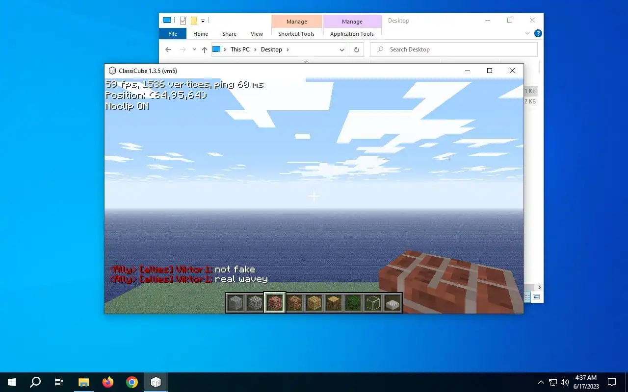This screenshot has height=392, width=628.
Task: Select the slab block in the hotbar
Action: click(x=392, y=303)
